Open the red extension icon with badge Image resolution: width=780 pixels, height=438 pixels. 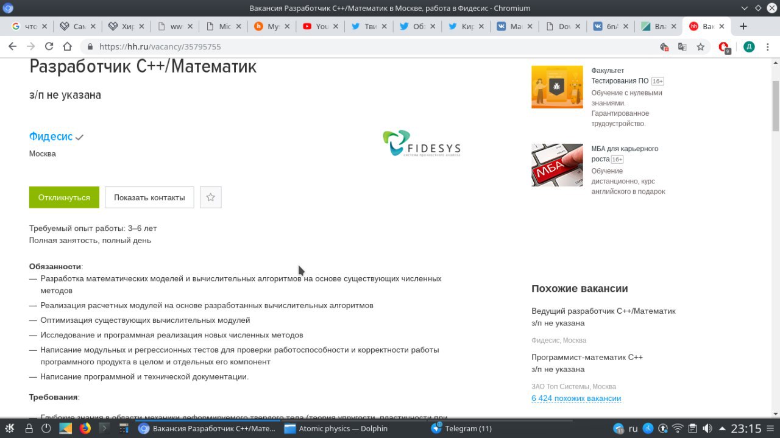(724, 48)
